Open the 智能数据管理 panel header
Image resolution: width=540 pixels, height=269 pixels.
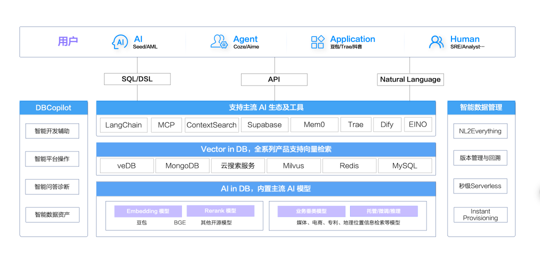coord(481,107)
